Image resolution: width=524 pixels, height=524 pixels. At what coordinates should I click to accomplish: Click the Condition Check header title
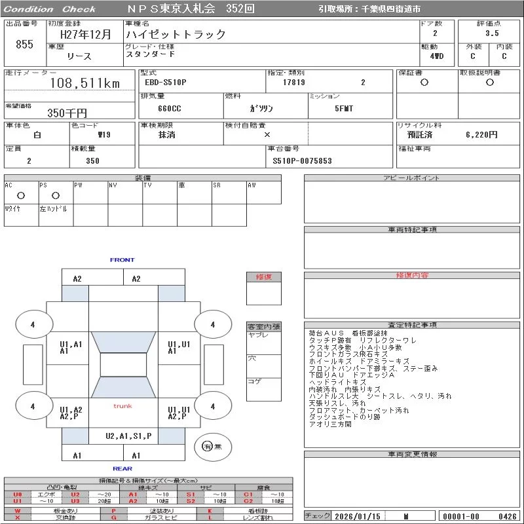tap(50, 9)
